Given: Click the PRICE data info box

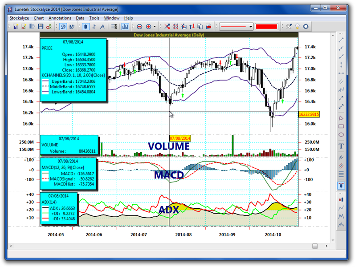Looking at the screenshot, I should click(x=73, y=70).
